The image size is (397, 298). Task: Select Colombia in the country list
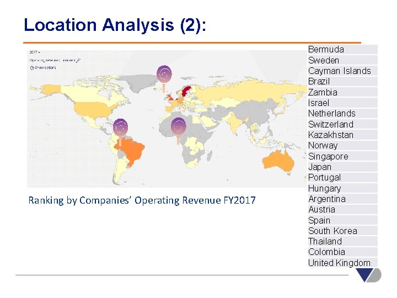click(343, 252)
